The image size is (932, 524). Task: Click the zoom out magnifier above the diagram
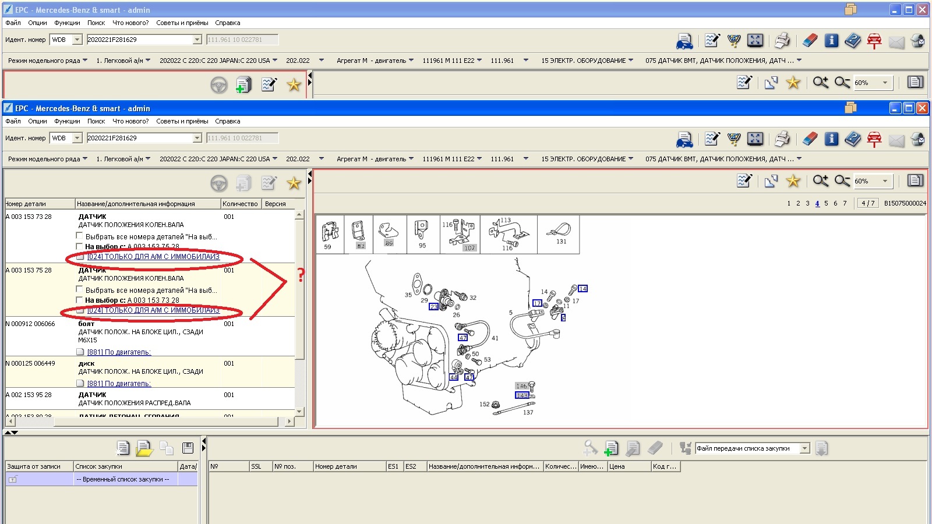point(842,181)
